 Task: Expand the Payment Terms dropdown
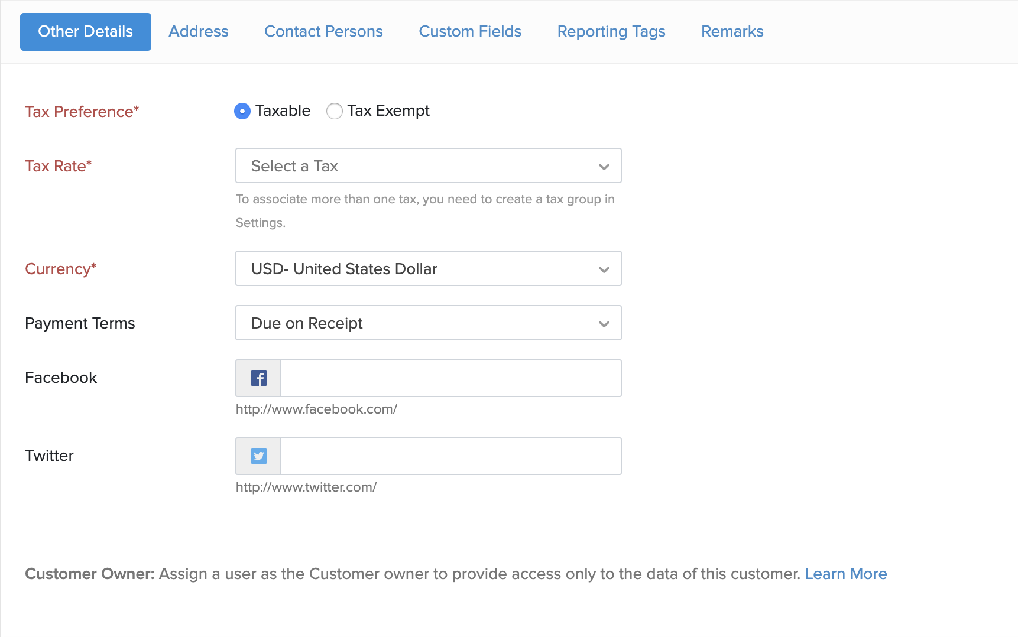pyautogui.click(x=428, y=323)
